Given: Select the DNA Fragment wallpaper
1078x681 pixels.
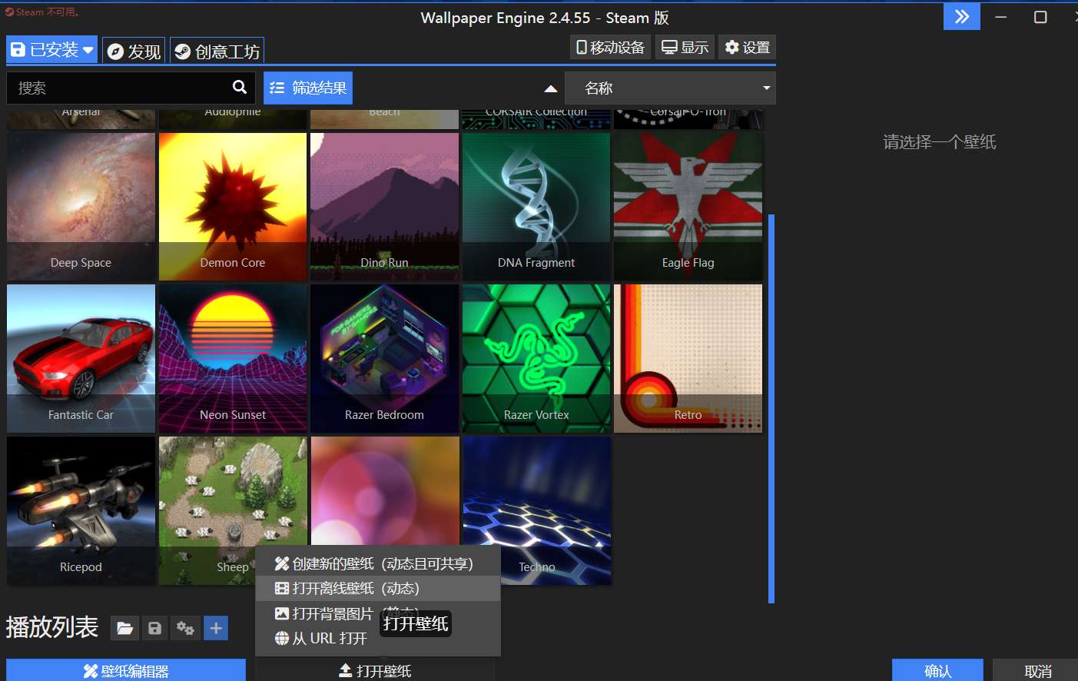Looking at the screenshot, I should (x=536, y=207).
